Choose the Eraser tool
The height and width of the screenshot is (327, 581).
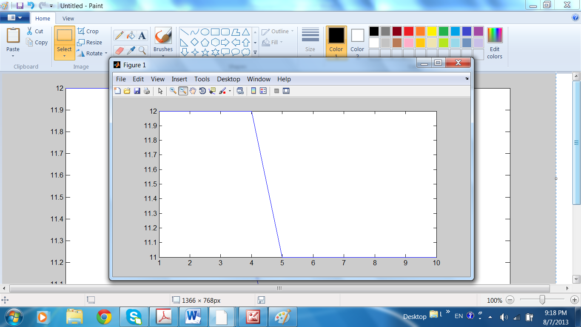tap(120, 51)
